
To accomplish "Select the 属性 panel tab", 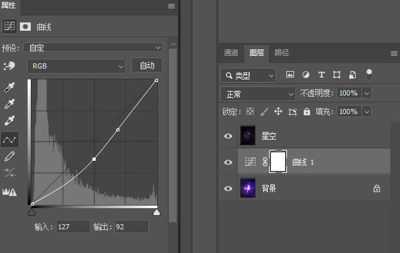I will click(9, 6).
